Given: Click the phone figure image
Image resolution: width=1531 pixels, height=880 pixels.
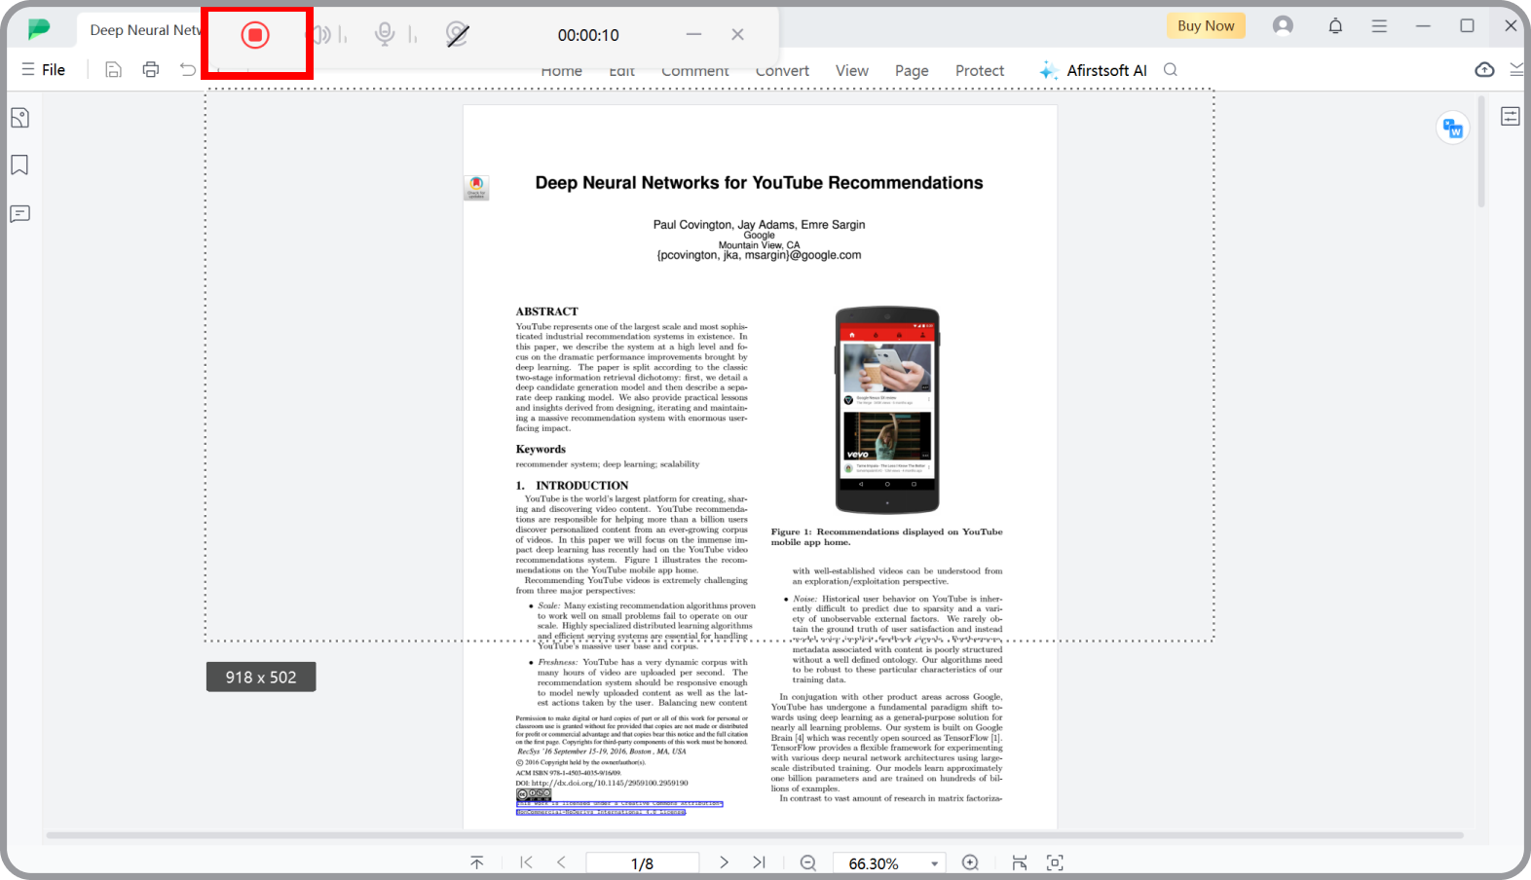Looking at the screenshot, I should point(887,410).
